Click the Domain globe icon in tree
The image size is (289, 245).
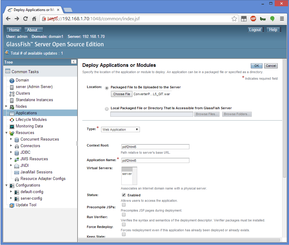point(12,80)
